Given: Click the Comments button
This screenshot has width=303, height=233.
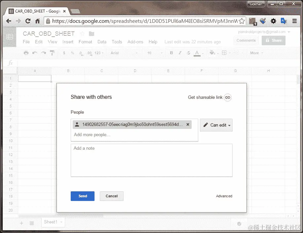Looking at the screenshot, I should pos(246,40).
